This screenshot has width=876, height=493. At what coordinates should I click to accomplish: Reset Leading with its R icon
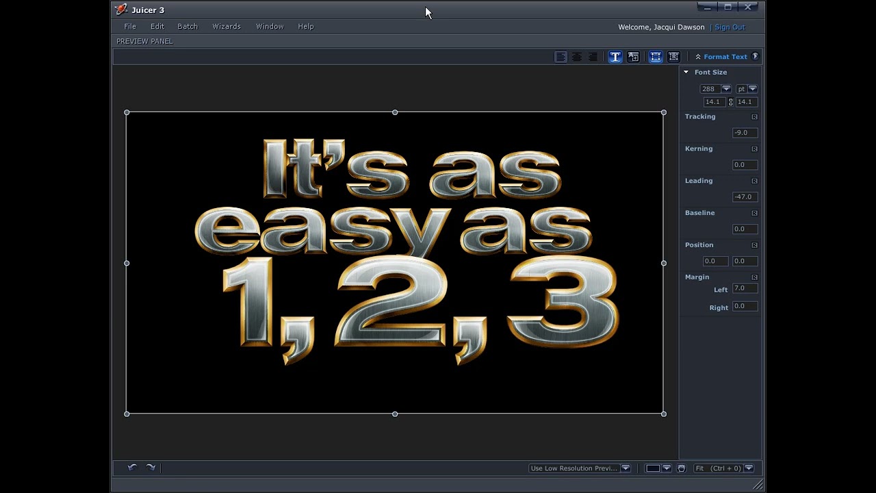click(754, 181)
